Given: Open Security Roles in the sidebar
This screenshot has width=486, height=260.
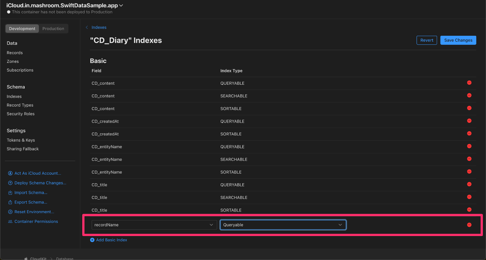Looking at the screenshot, I should click(x=20, y=114).
